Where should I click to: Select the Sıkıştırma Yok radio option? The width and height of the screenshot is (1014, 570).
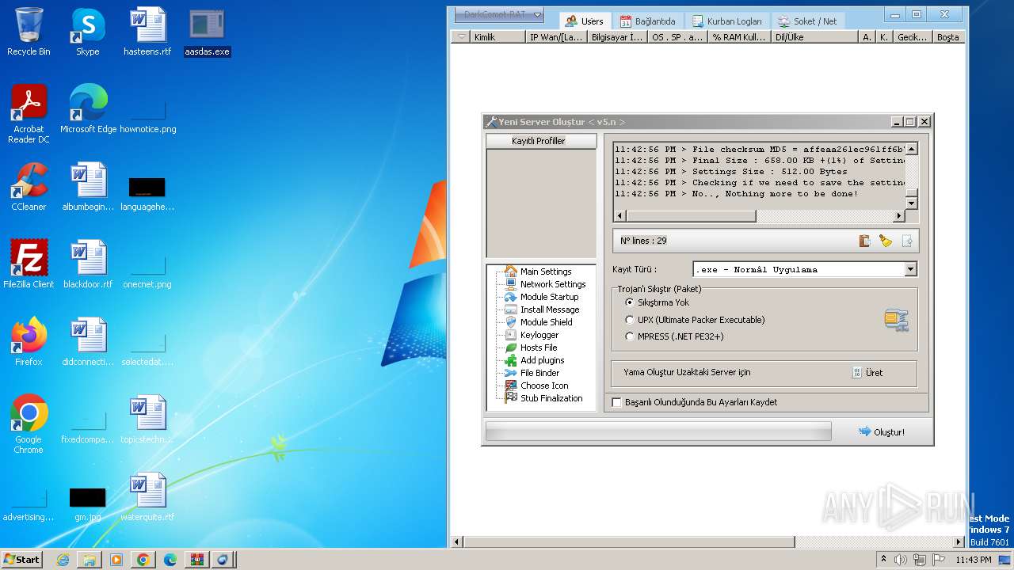click(630, 302)
